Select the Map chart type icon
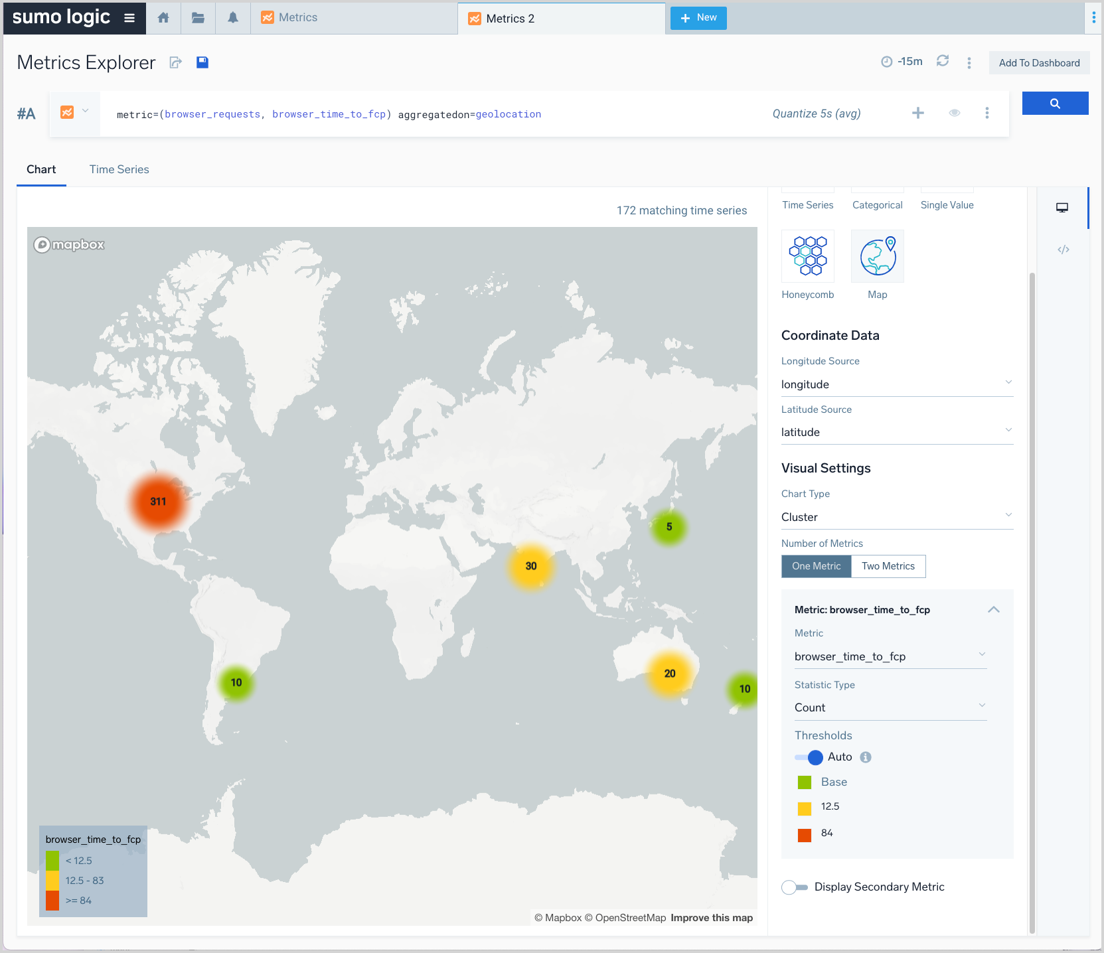The image size is (1104, 953). 877,256
